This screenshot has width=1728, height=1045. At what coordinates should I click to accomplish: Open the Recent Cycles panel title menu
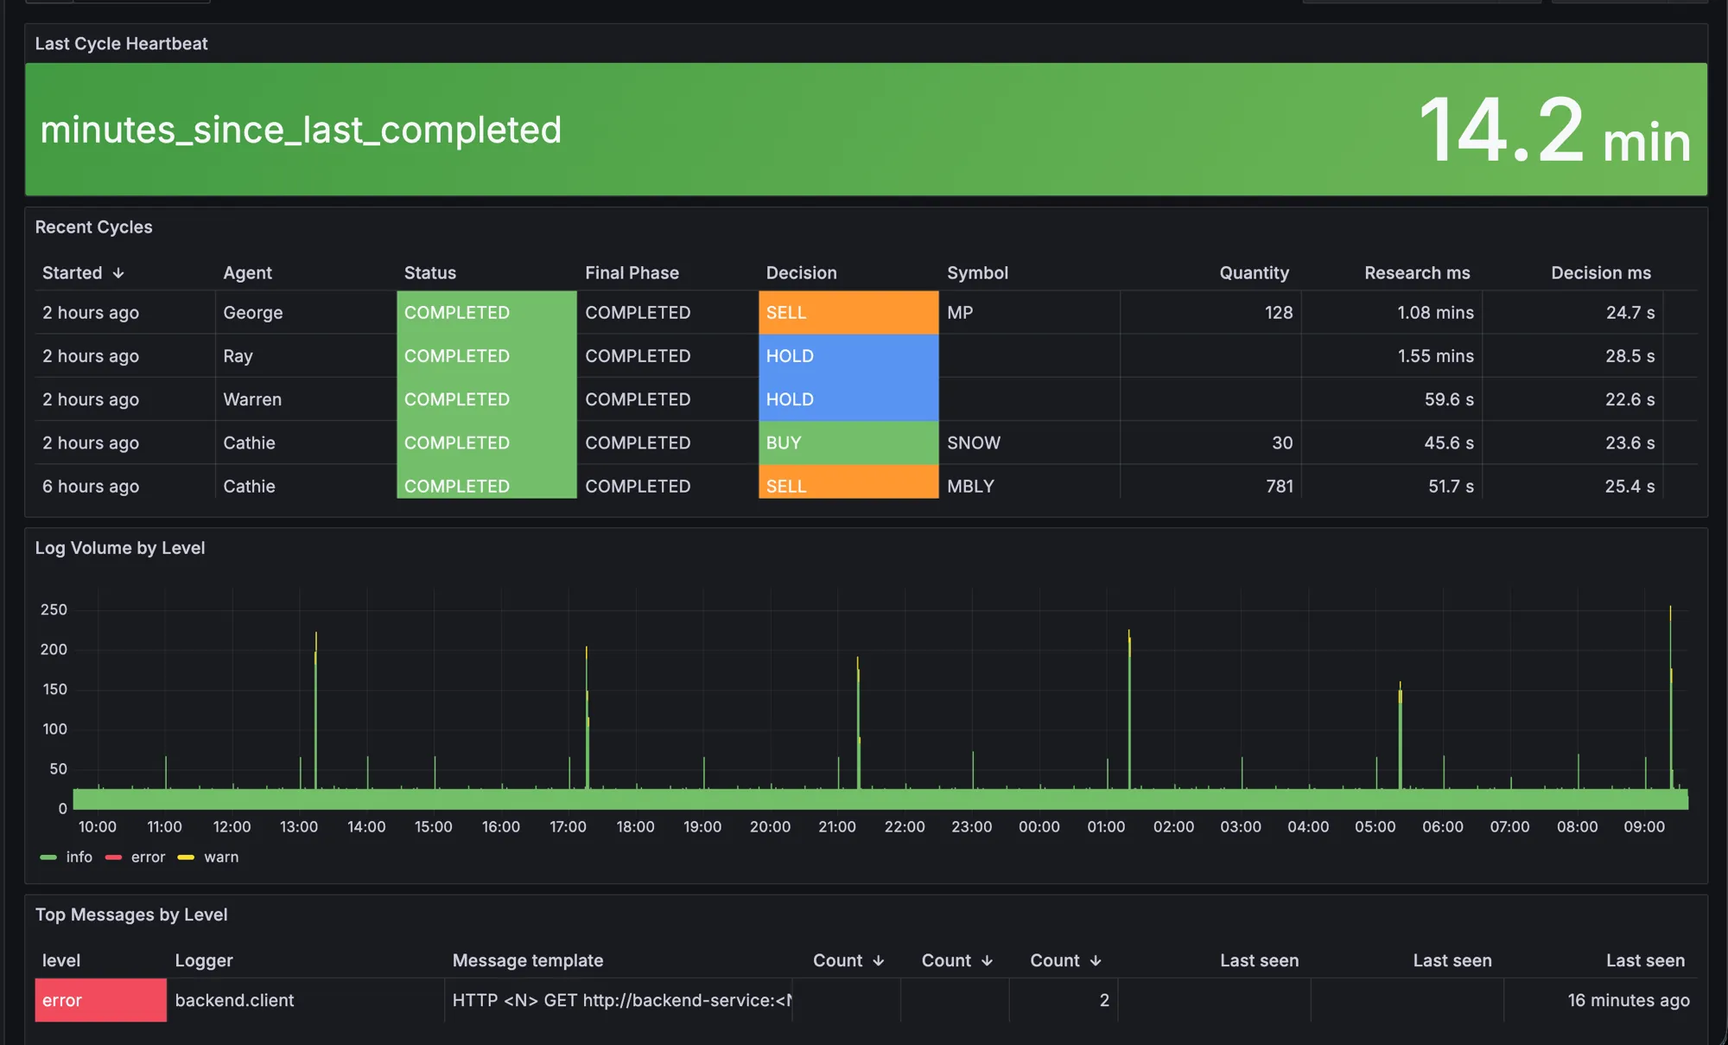point(93,227)
